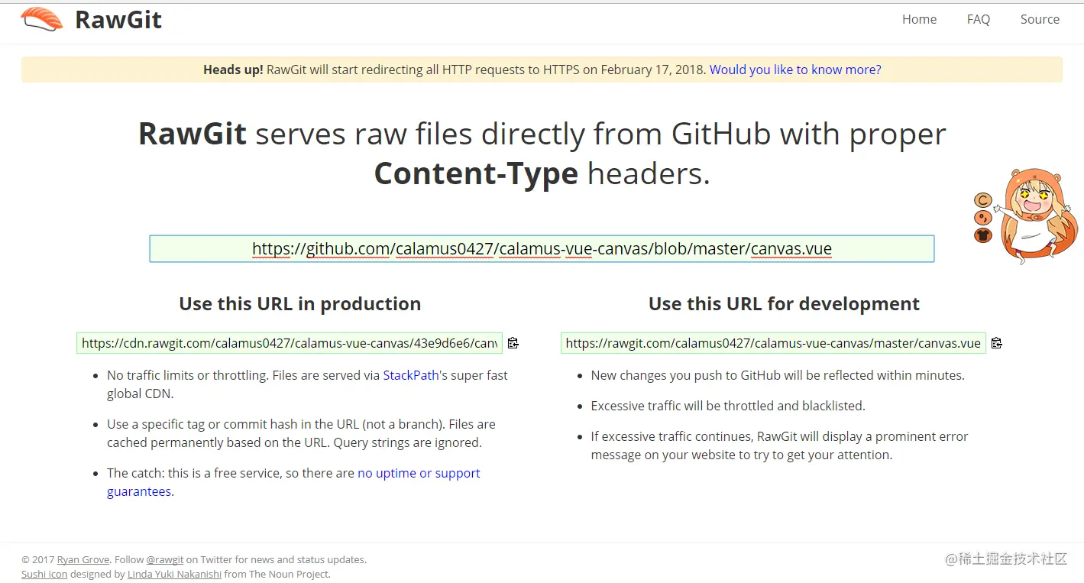Open the Home page

click(919, 19)
